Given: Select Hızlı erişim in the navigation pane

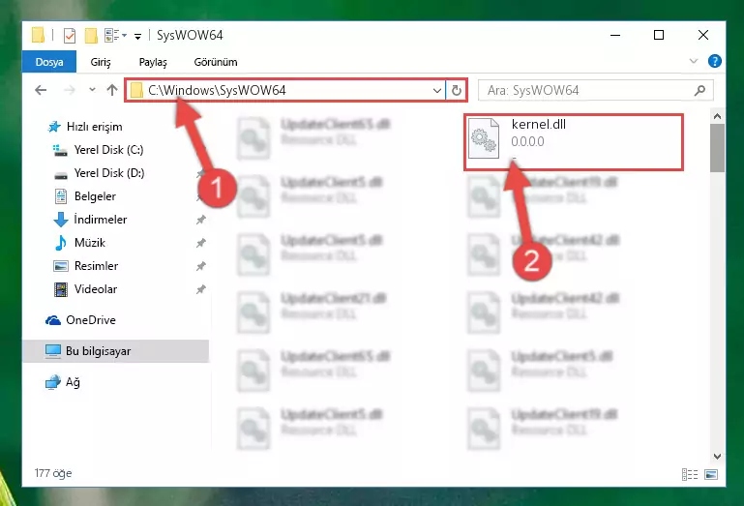Looking at the screenshot, I should [x=95, y=127].
